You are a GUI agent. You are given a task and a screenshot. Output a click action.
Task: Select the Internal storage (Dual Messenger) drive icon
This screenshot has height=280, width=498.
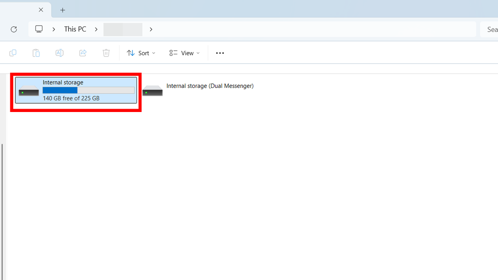(x=152, y=90)
